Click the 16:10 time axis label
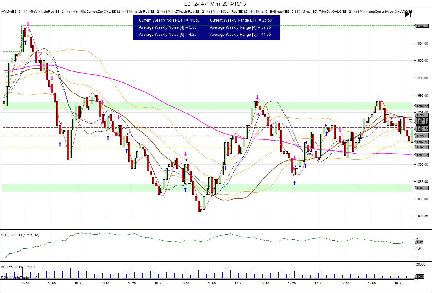 point(105,283)
